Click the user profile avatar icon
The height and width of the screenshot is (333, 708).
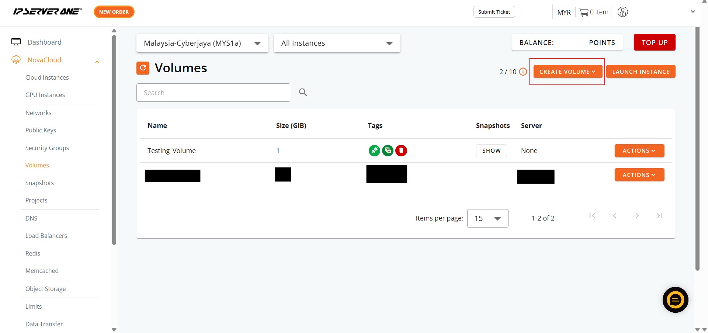click(x=622, y=12)
